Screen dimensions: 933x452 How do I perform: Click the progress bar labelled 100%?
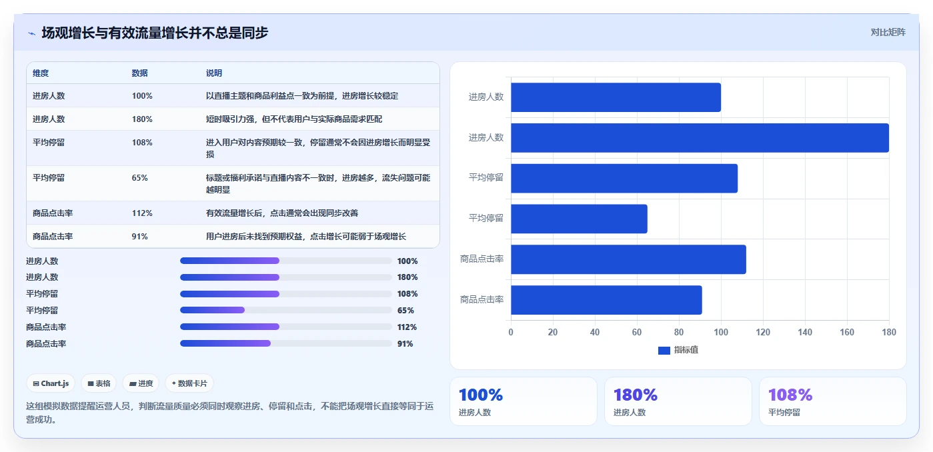click(x=285, y=261)
